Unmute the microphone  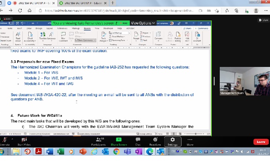(5, 142)
